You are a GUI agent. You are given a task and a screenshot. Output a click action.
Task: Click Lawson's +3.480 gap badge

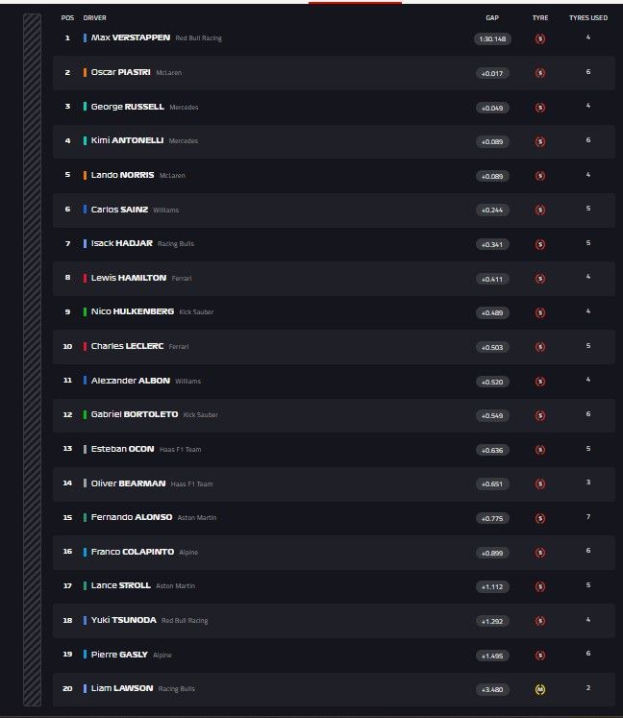(x=491, y=688)
